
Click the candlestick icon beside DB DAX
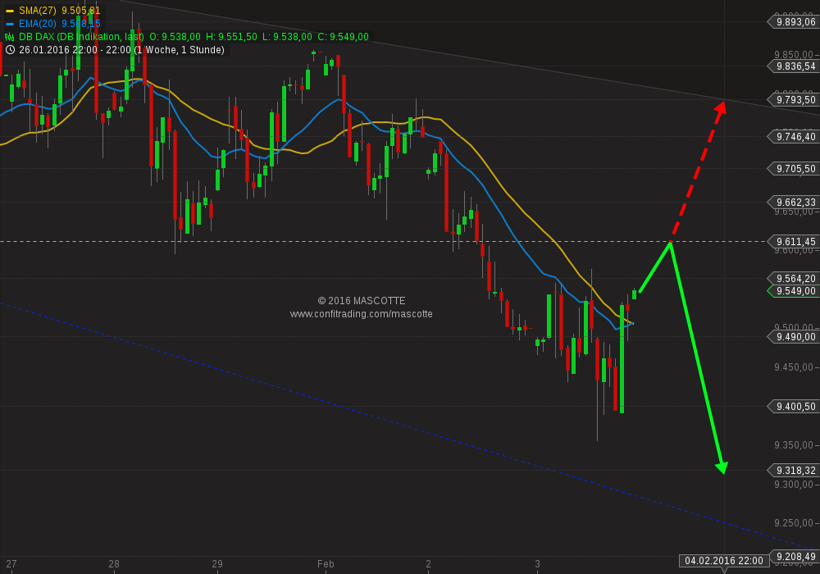coord(9,37)
